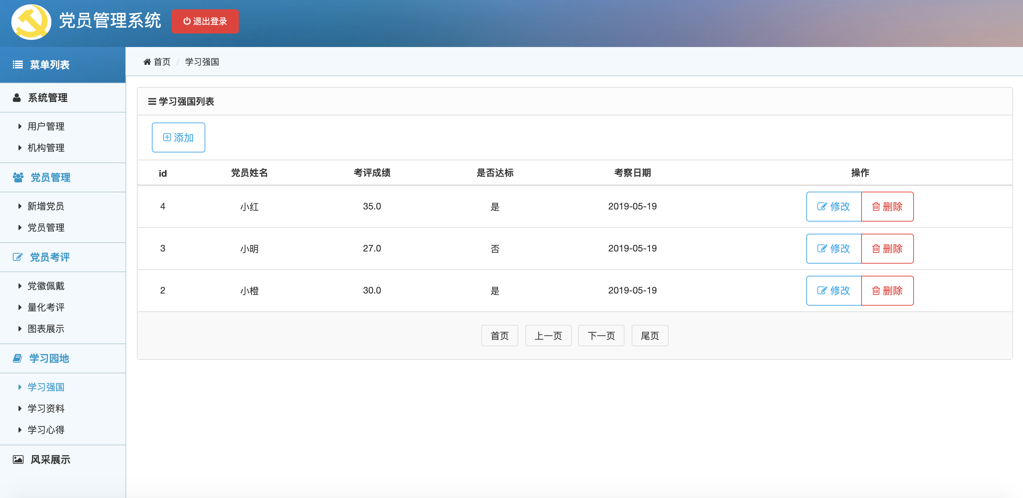The width and height of the screenshot is (1023, 498).
Task: Expand 学习资料 arrow in sidebar
Action: 20,408
